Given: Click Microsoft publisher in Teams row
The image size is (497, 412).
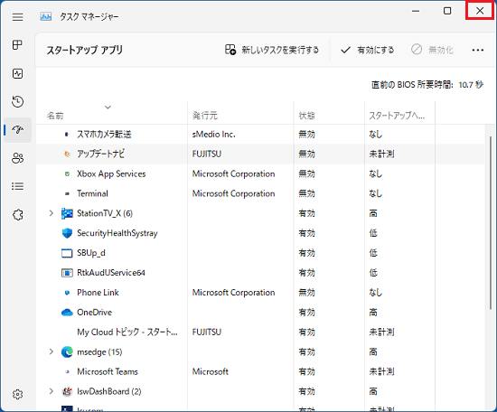Looking at the screenshot, I should 211,371.
